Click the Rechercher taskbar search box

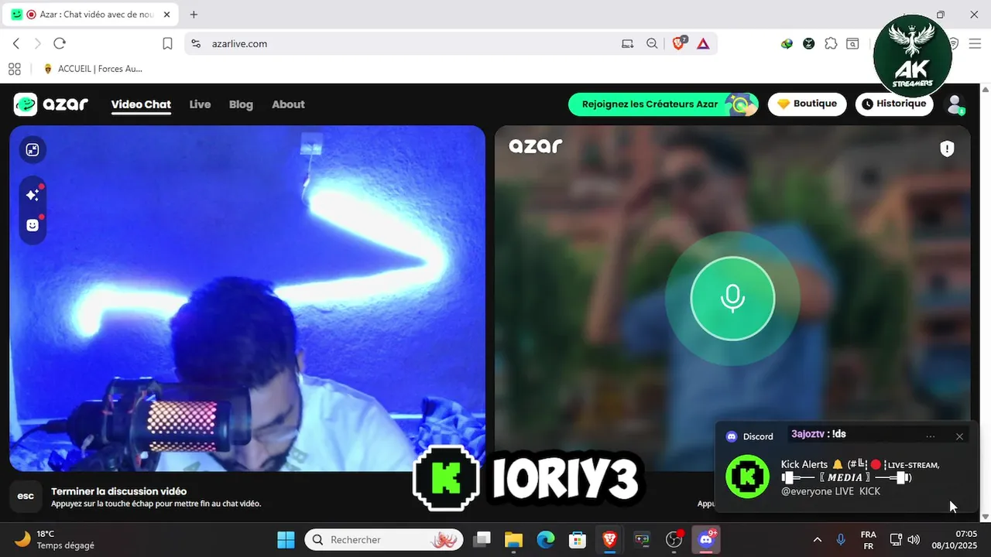pyautogui.click(x=383, y=539)
